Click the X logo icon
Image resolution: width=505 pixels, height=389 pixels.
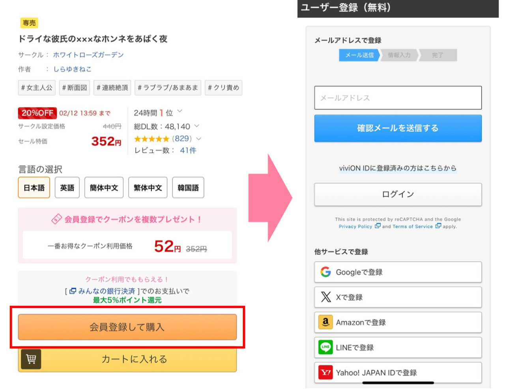point(326,297)
